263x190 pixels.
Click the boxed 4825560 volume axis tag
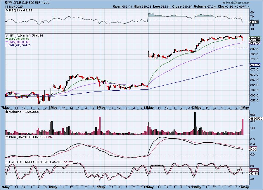[x=256, y=118]
